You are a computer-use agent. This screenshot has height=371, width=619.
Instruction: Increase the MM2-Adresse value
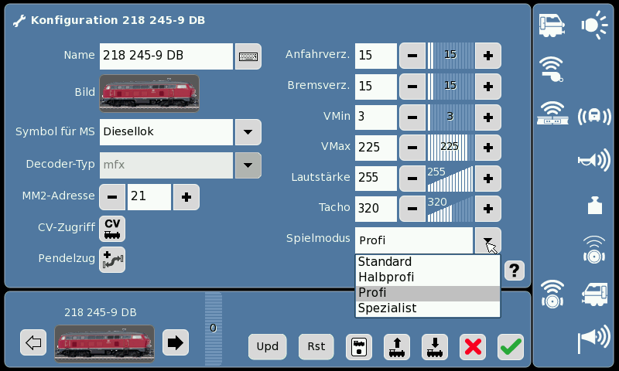(x=186, y=197)
